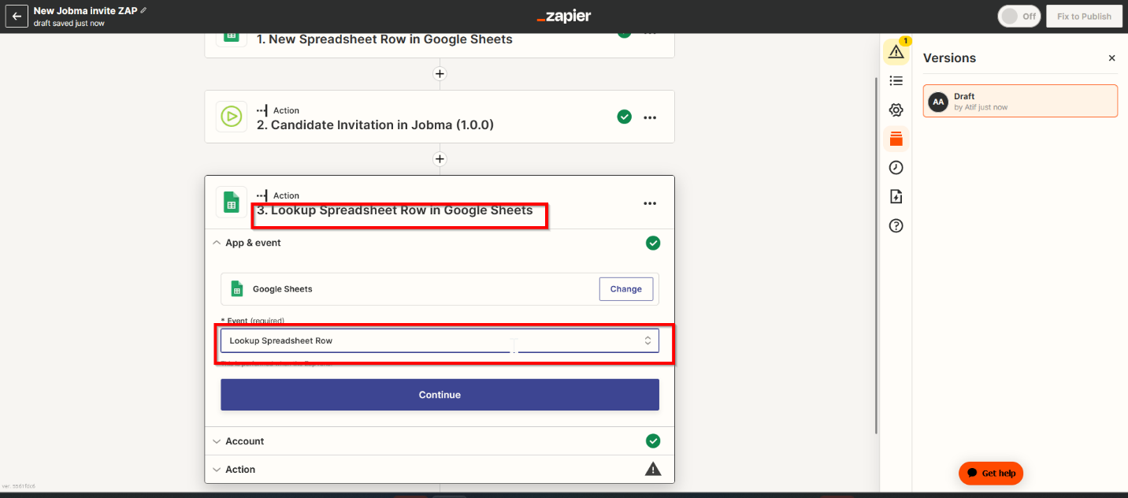Click the AA avatar in Draft version
The image size is (1128, 498).
point(938,102)
